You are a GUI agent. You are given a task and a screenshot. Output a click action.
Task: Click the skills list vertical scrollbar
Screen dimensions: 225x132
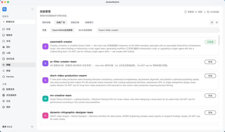[x=219, y=40]
